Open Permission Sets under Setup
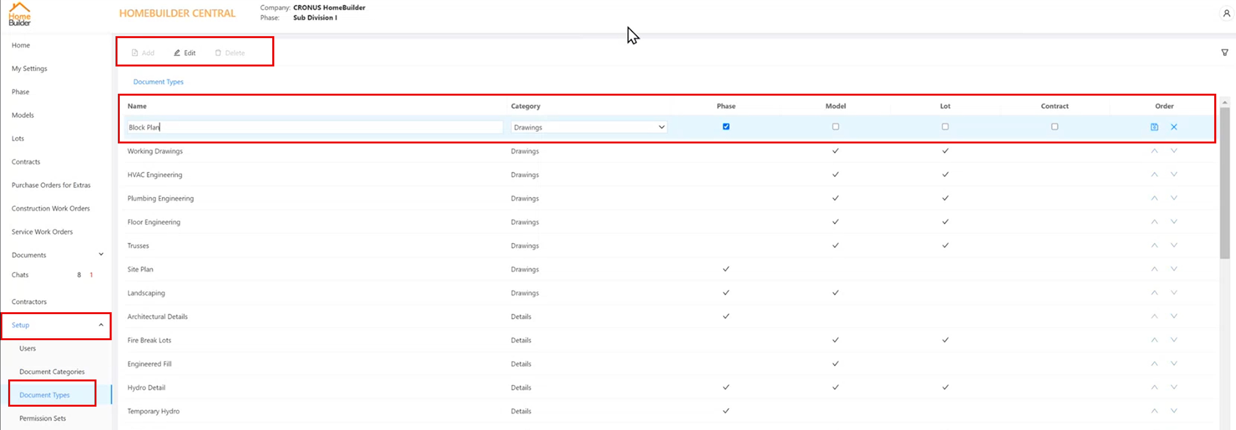The width and height of the screenshot is (1236, 430). pyautogui.click(x=43, y=418)
